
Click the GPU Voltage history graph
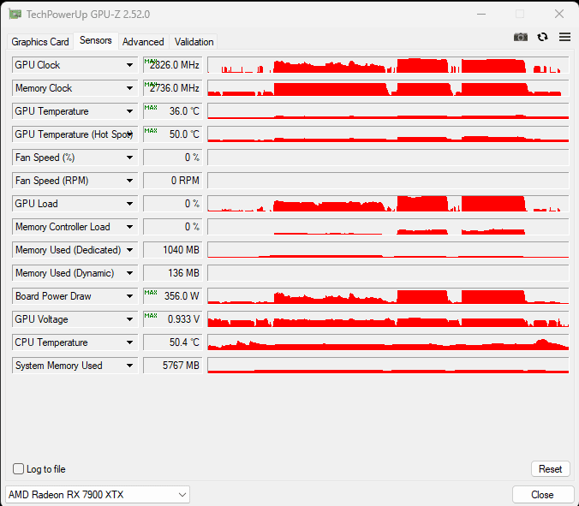tap(388, 319)
